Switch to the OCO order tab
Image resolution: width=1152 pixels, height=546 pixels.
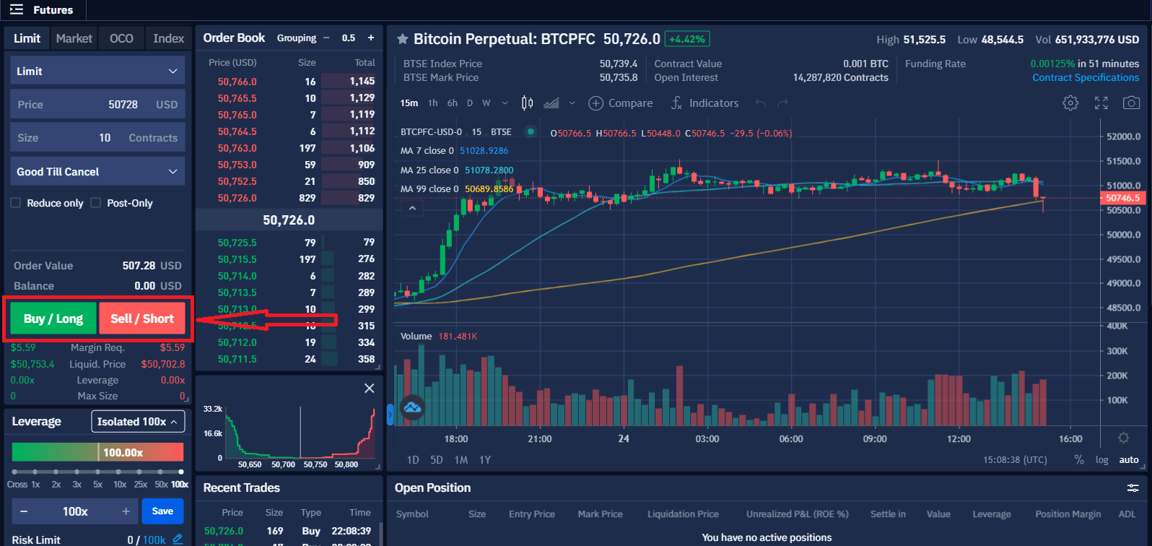point(121,38)
